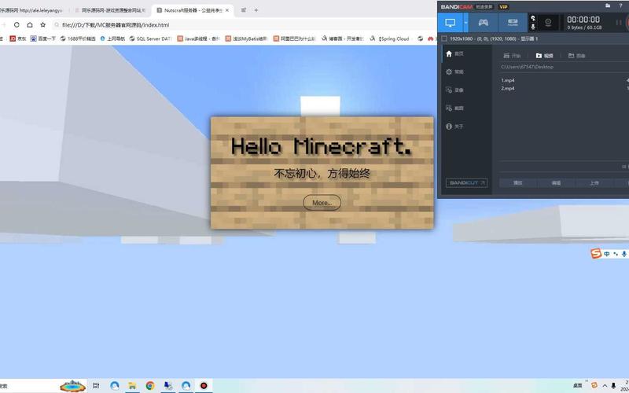Image resolution: width=629 pixels, height=393 pixels.
Task: Open Task View on the taskbar
Action: [95, 386]
